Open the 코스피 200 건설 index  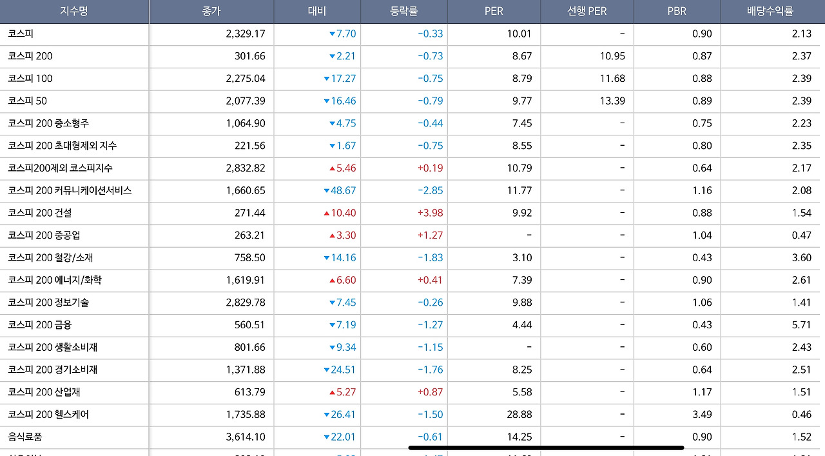(x=40, y=213)
